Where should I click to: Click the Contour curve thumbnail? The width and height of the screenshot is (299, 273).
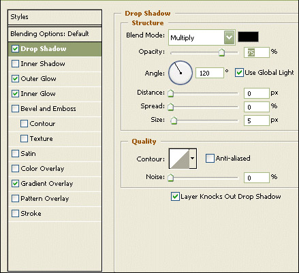(x=179, y=159)
